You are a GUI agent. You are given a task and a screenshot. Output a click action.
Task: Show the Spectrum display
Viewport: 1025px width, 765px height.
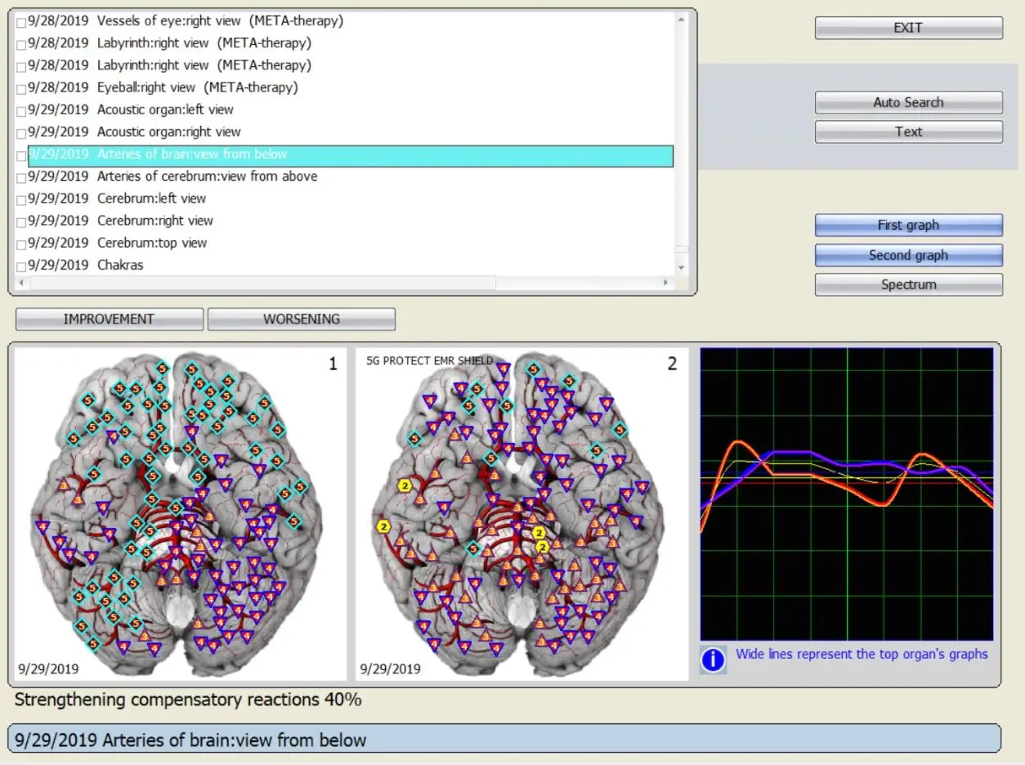pyautogui.click(x=908, y=284)
